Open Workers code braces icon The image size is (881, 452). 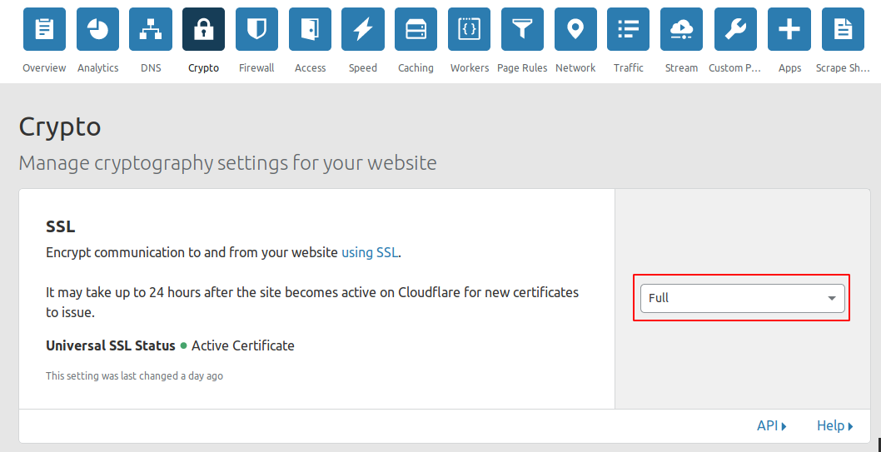coord(470,30)
